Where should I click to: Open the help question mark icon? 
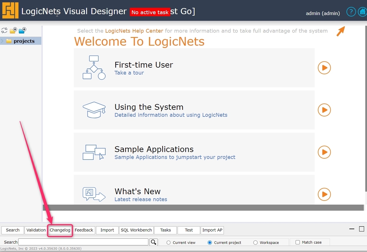point(351,12)
